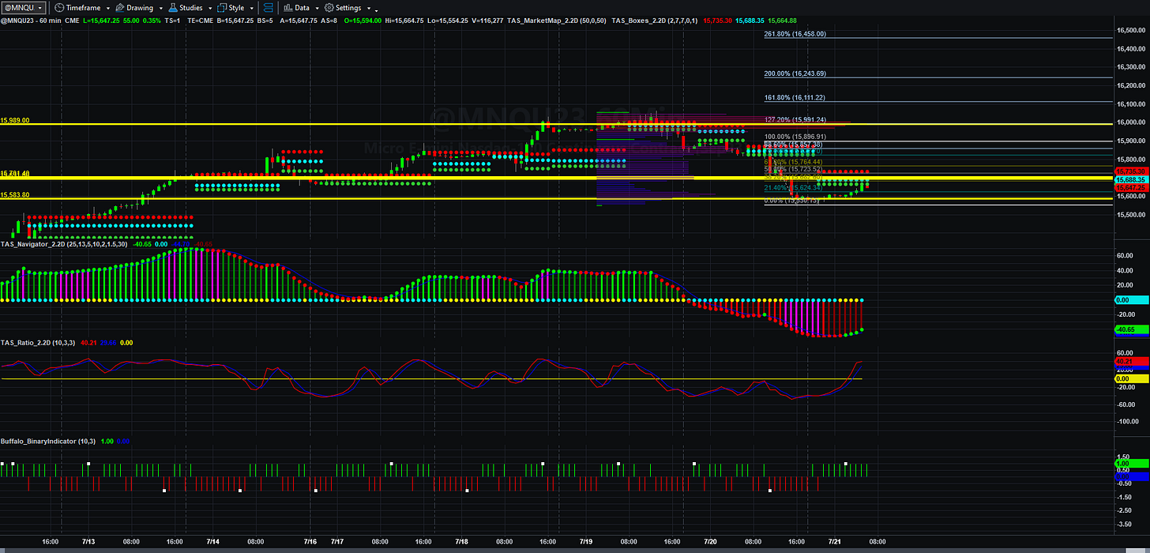Expand the Studies dropdown arrow

click(210, 8)
